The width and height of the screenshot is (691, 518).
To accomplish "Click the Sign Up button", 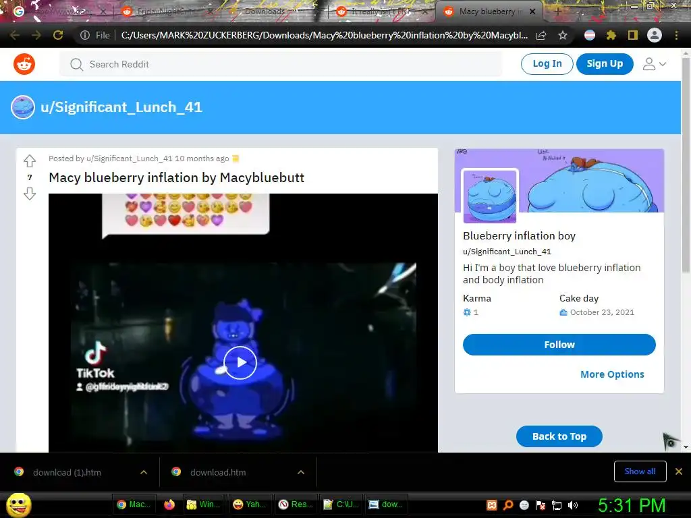I will 605,64.
